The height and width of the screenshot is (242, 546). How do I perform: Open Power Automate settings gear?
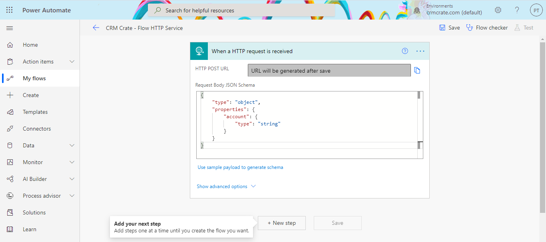click(x=498, y=10)
